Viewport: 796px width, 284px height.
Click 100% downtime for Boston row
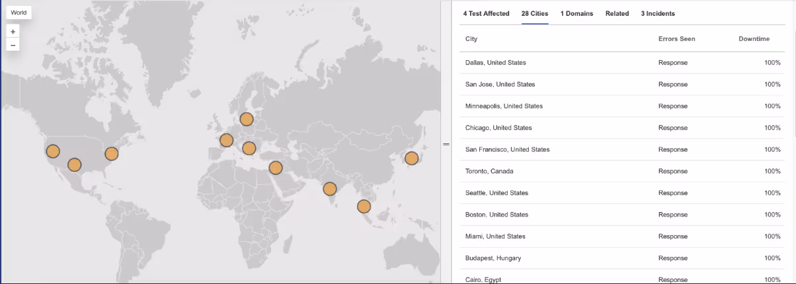tap(772, 215)
